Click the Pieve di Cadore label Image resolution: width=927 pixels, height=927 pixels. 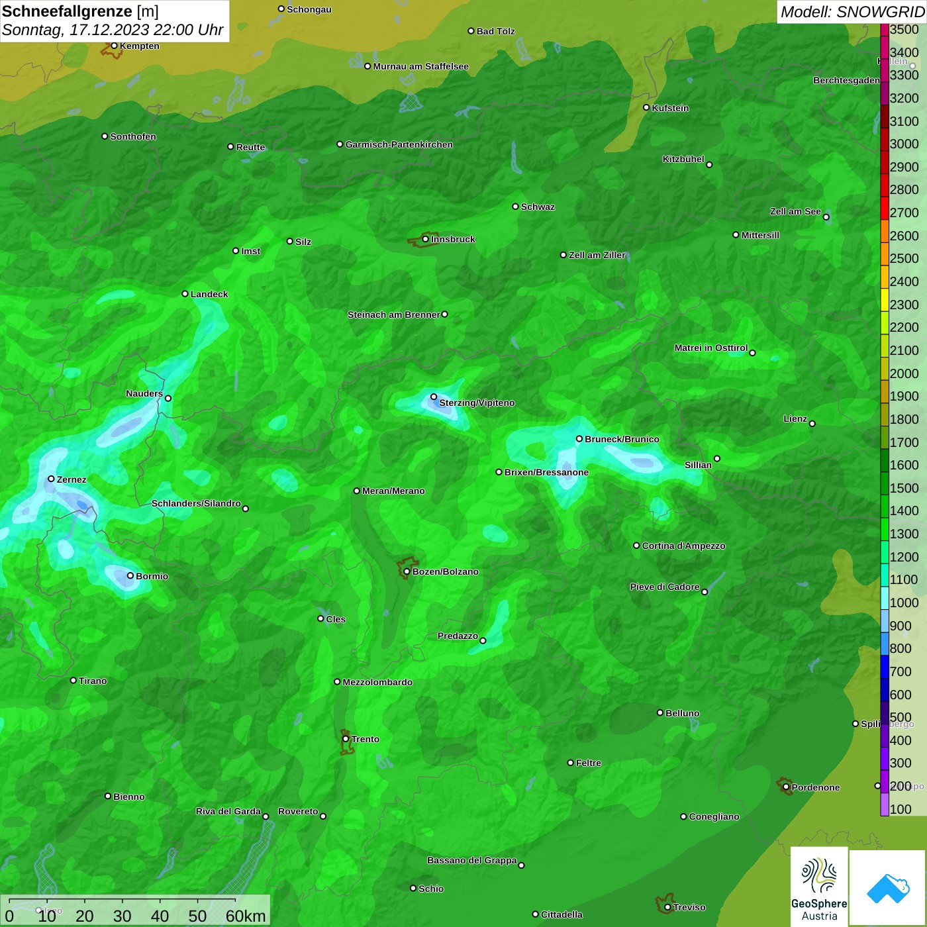tap(665, 587)
